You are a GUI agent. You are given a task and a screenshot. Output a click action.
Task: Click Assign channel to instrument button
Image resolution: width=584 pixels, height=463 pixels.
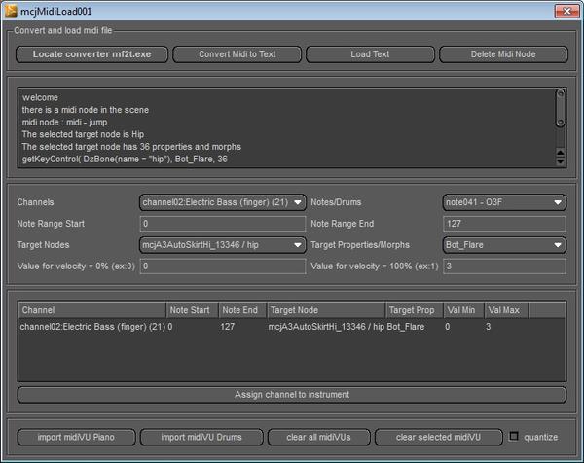pos(292,395)
